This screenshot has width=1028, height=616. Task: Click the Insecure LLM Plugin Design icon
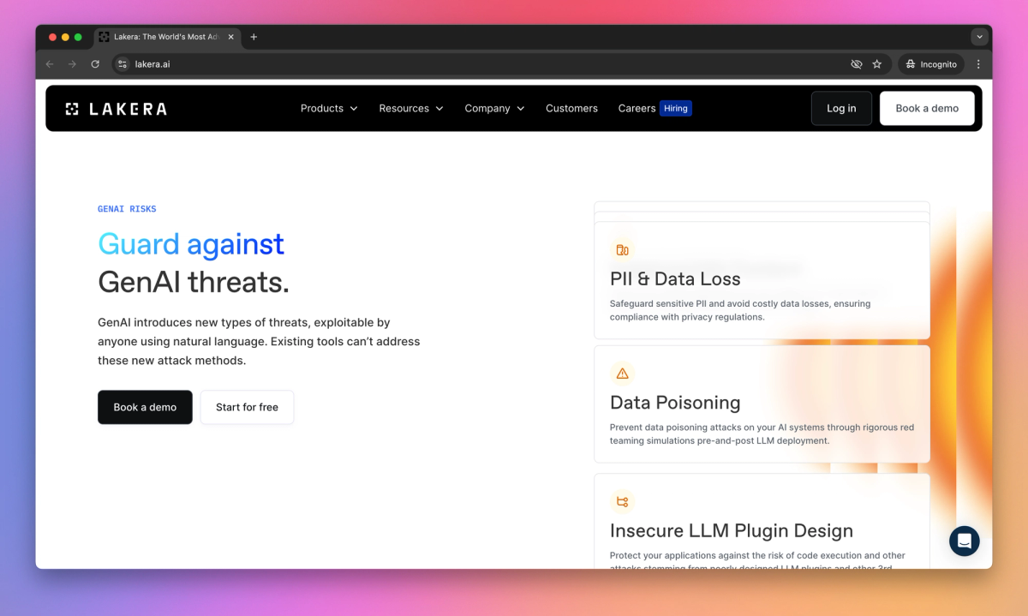622,502
